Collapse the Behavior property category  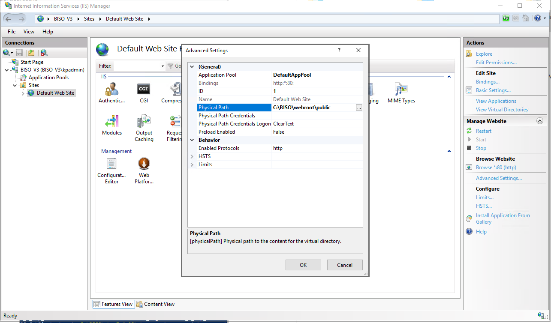coord(192,140)
